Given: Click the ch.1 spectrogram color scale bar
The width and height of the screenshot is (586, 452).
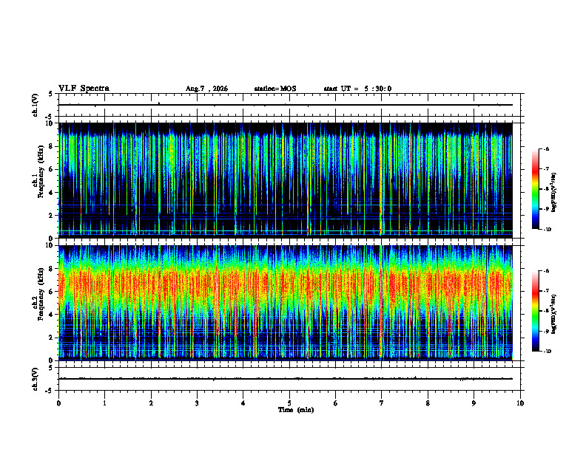Looking at the screenshot, I should [x=535, y=189].
